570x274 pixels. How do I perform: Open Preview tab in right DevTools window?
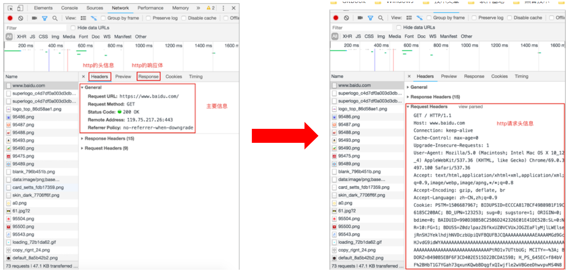click(449, 76)
